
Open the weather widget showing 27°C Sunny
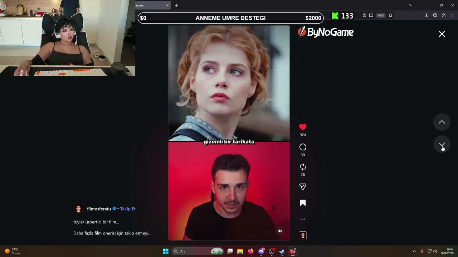coord(13,251)
